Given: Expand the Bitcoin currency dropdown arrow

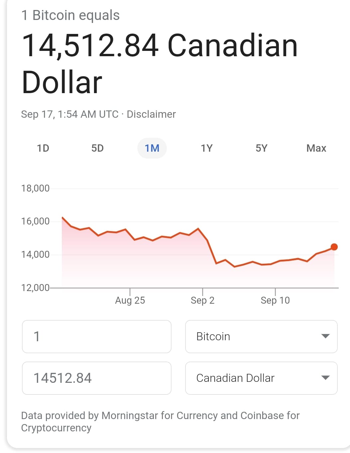Looking at the screenshot, I should (325, 336).
